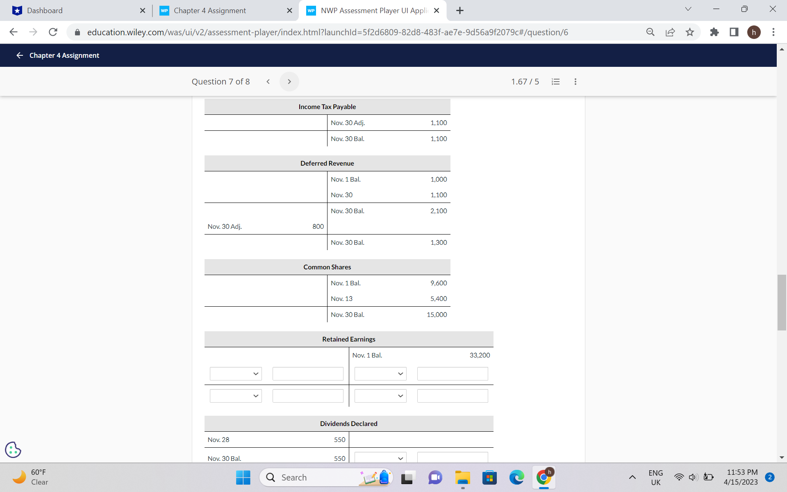Open assessment player more options menu
Screen dimensions: 787x492
(575, 82)
